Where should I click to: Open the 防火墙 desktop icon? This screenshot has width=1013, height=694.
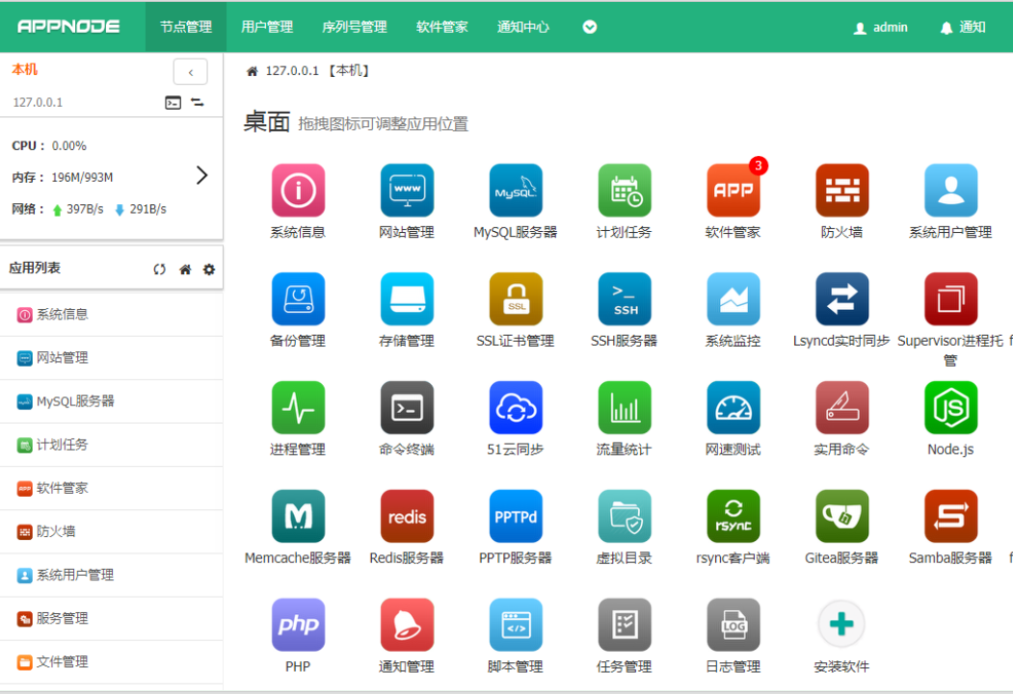841,191
